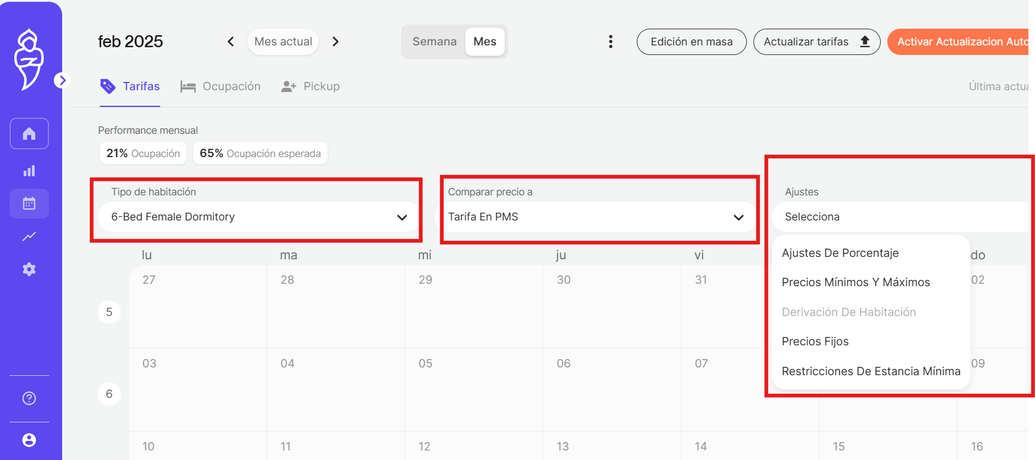Select week 6 row marker
This screenshot has height=460, width=1035.
[x=109, y=394]
